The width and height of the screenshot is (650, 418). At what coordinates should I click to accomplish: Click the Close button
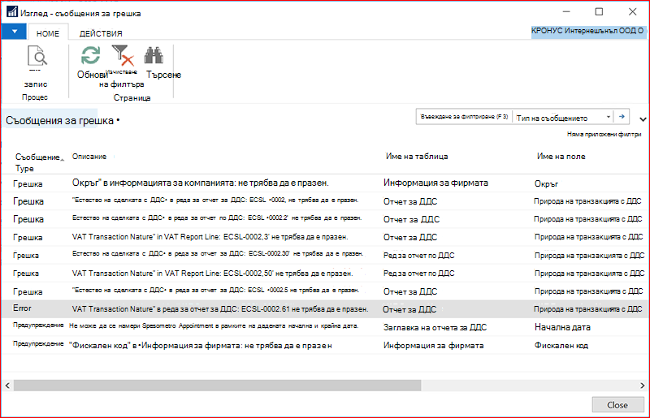coord(617,405)
